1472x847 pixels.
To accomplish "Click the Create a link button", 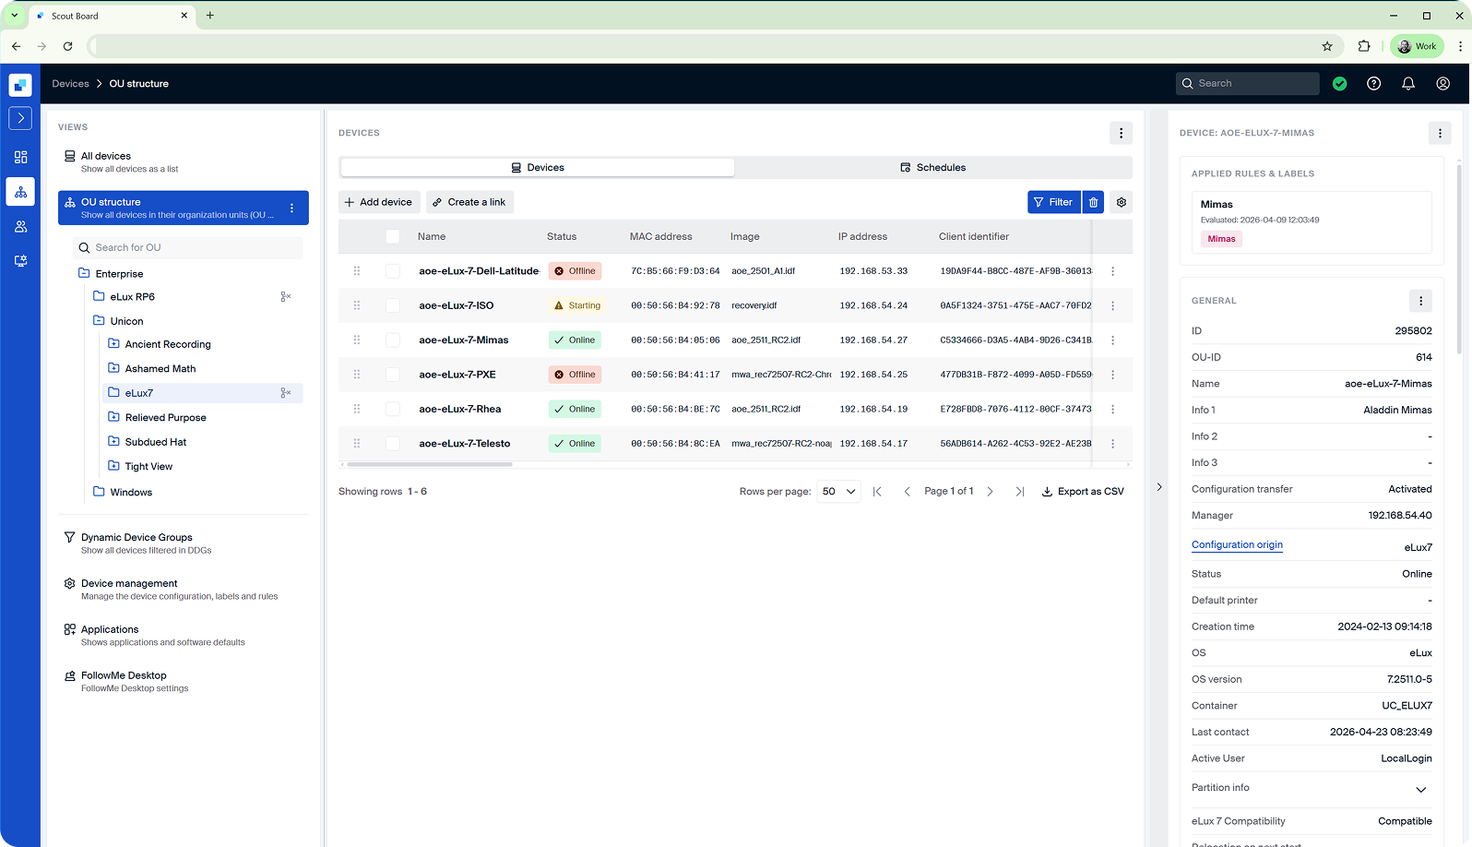I will point(469,202).
